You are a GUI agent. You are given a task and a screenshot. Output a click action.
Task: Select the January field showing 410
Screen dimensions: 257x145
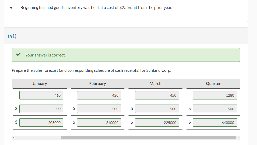coord(41,95)
